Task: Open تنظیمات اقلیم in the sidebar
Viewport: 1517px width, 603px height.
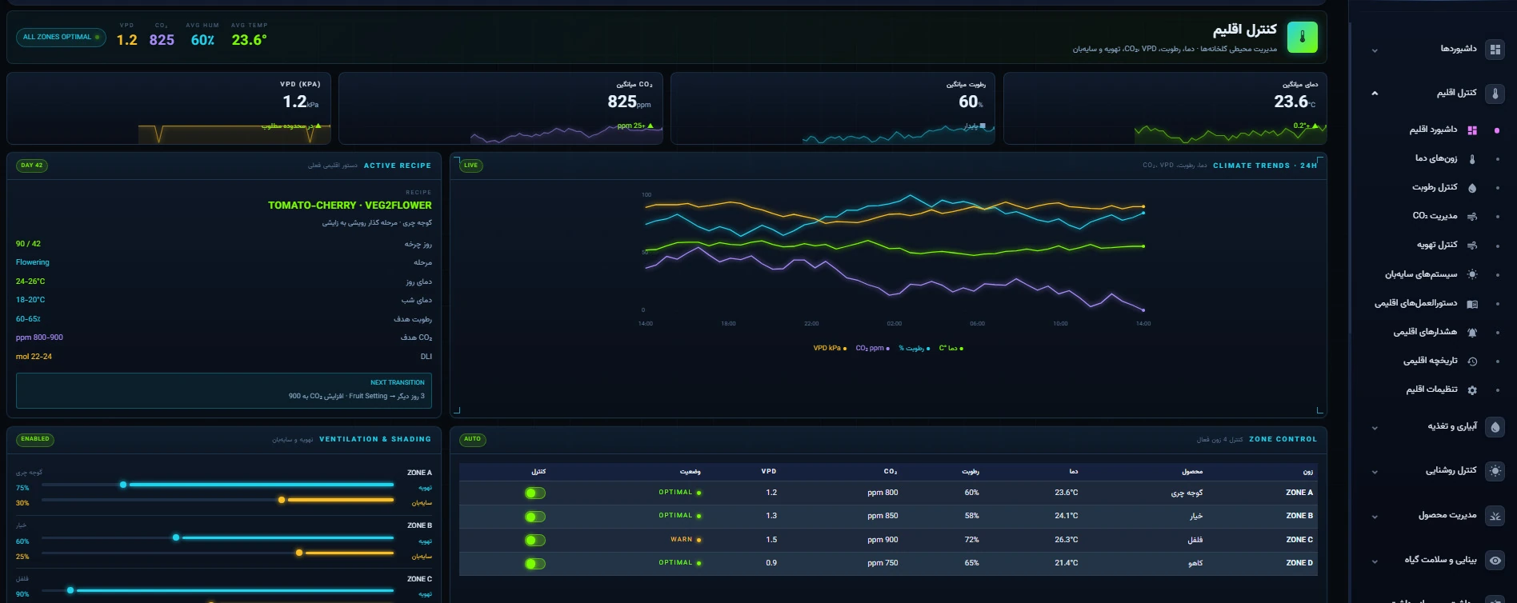Action: (x=1431, y=389)
